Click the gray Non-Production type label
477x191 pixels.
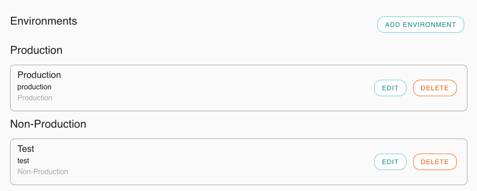43,172
